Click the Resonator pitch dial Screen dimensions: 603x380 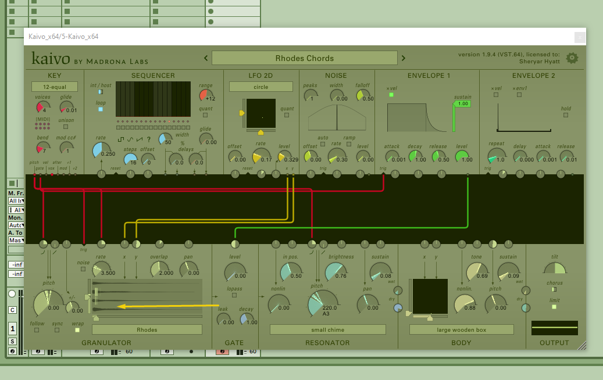(x=323, y=303)
